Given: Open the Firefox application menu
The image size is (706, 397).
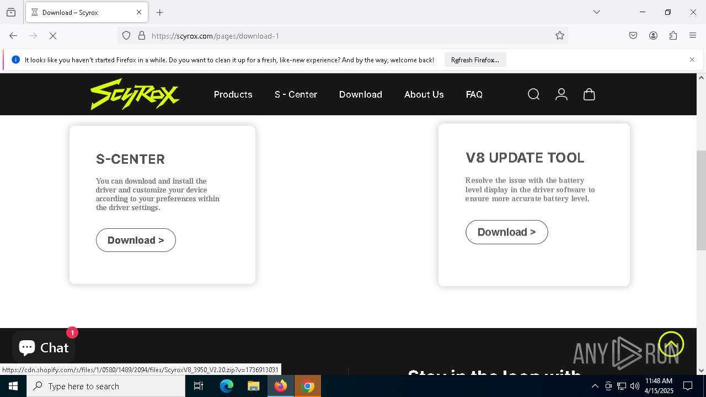Looking at the screenshot, I should [693, 36].
